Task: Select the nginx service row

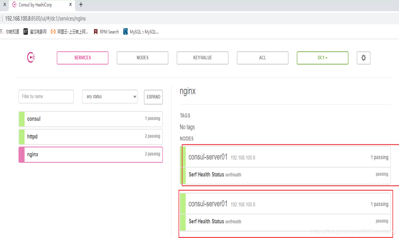Action: point(91,154)
